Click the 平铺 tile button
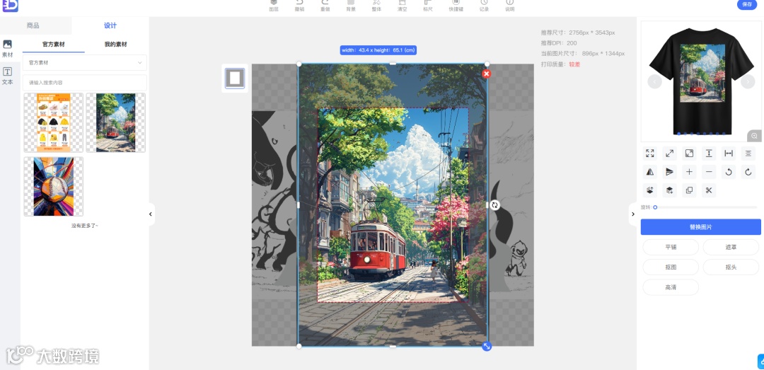This screenshot has height=370, width=764. click(x=671, y=247)
